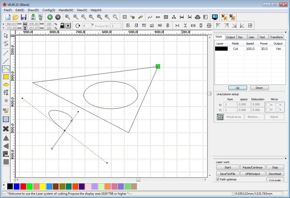Click the Undo back arrow
This screenshot has width=290, height=198.
point(50,17)
